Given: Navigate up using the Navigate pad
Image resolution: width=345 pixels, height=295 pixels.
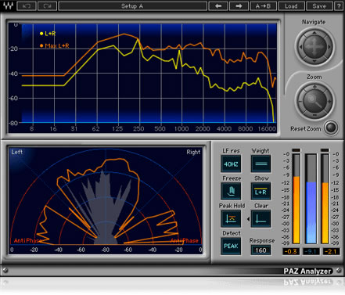Looking at the screenshot, I should pyautogui.click(x=314, y=33).
